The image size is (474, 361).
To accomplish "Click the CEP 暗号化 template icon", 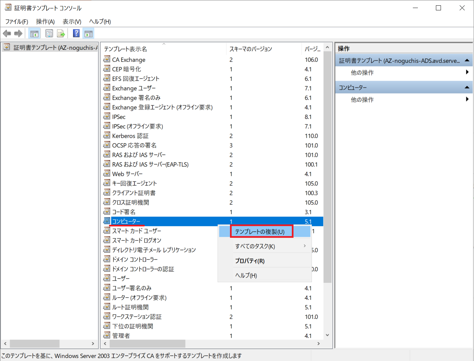I will tap(107, 69).
